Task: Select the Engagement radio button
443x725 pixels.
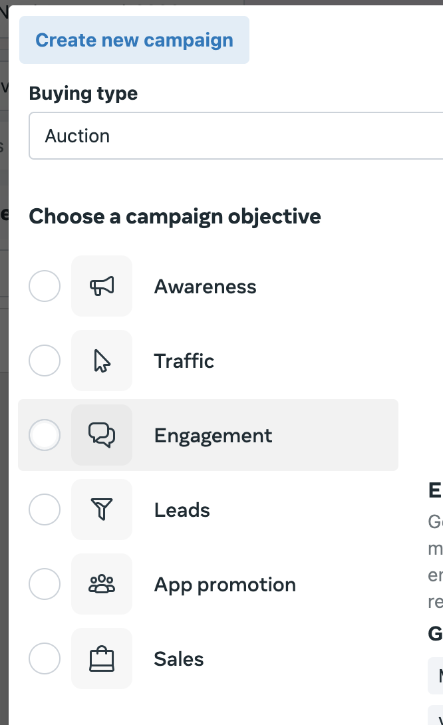Action: tap(45, 436)
